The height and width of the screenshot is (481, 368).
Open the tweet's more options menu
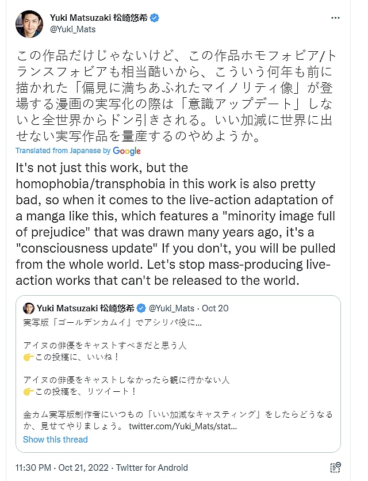tap(336, 18)
